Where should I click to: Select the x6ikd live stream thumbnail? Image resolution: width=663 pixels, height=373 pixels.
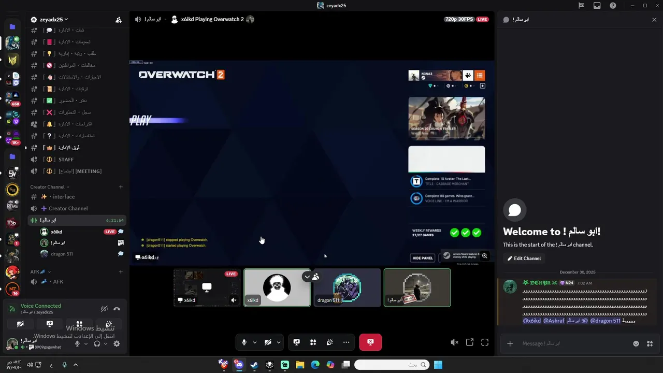(x=207, y=288)
